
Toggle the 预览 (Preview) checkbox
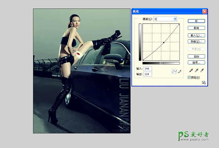click(x=189, y=77)
